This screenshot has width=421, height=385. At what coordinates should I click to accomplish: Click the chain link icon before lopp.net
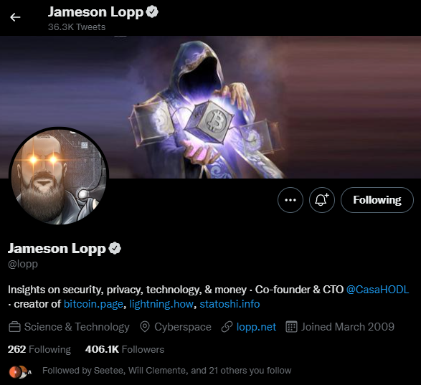click(x=227, y=327)
